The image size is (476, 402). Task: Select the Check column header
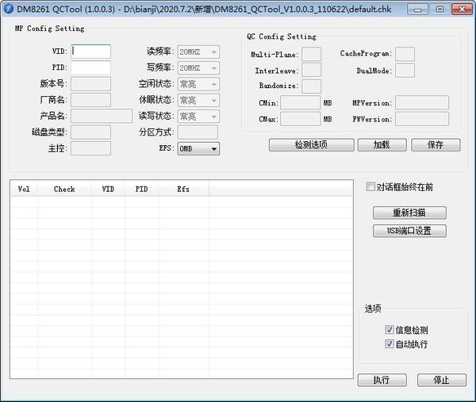point(64,190)
